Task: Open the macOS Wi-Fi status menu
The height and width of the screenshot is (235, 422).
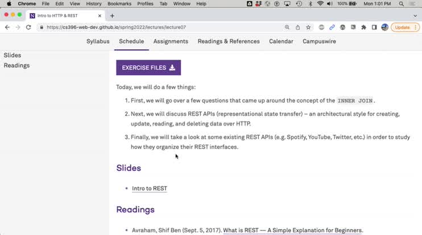Action: 320,4
